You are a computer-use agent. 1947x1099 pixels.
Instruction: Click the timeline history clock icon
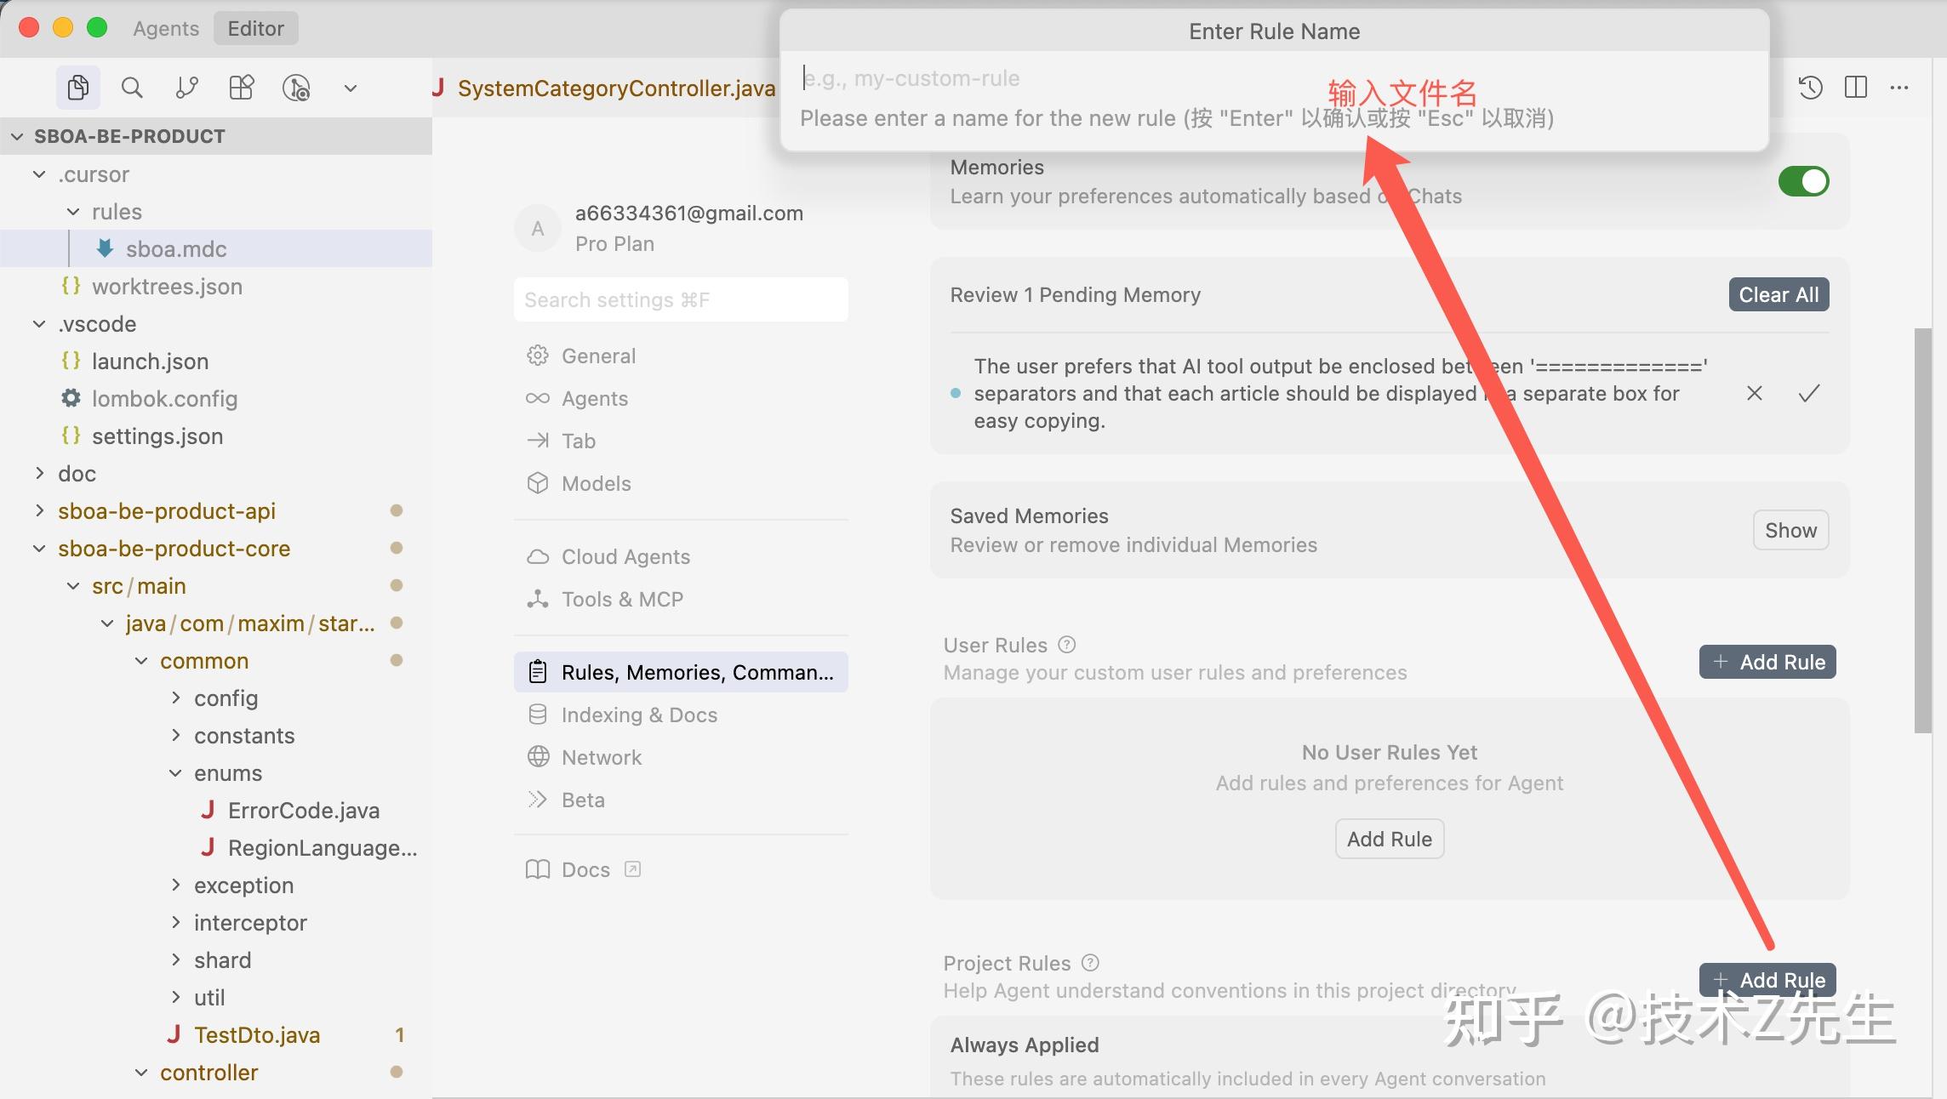pyautogui.click(x=1810, y=87)
